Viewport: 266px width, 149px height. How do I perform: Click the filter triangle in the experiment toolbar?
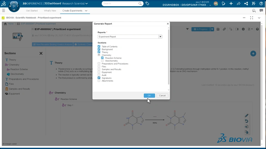pyautogui.click(x=187, y=29)
